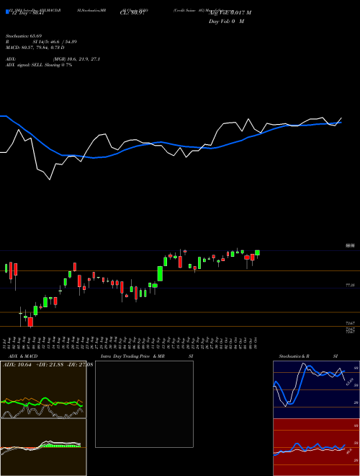Click the 'Stochastics & R' panel title
The height and width of the screenshot is (476, 360).
coord(294,356)
